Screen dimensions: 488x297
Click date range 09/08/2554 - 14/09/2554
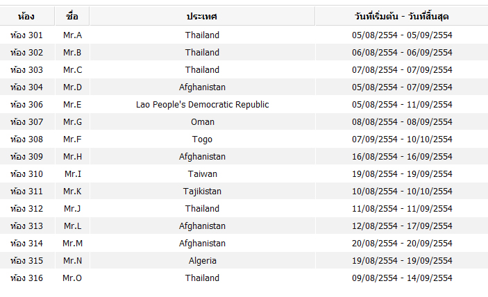click(x=401, y=278)
